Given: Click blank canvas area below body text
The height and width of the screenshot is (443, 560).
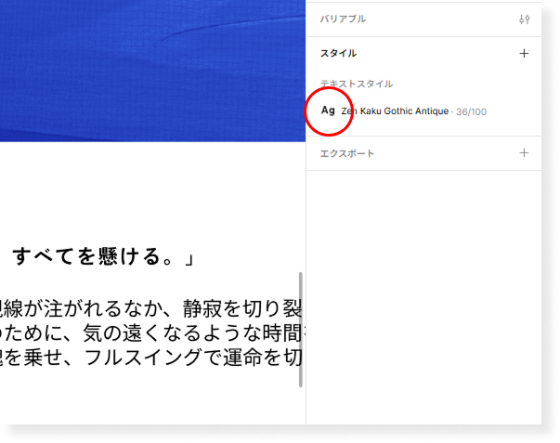Looking at the screenshot, I should point(149,399).
